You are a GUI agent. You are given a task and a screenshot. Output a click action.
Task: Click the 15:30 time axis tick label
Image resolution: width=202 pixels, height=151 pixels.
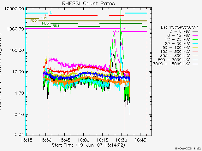pyautogui.click(x=45, y=140)
